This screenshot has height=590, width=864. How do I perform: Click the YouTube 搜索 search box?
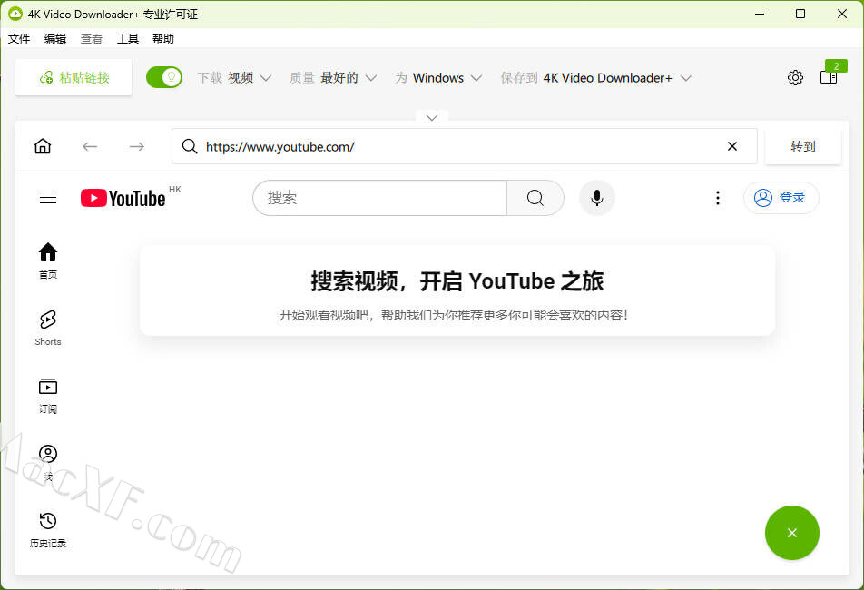[379, 198]
